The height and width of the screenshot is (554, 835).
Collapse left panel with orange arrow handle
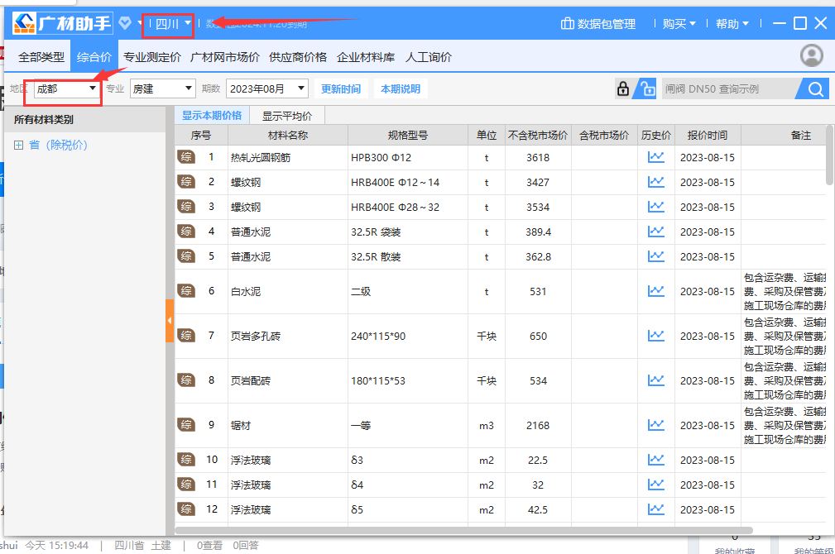tap(170, 321)
